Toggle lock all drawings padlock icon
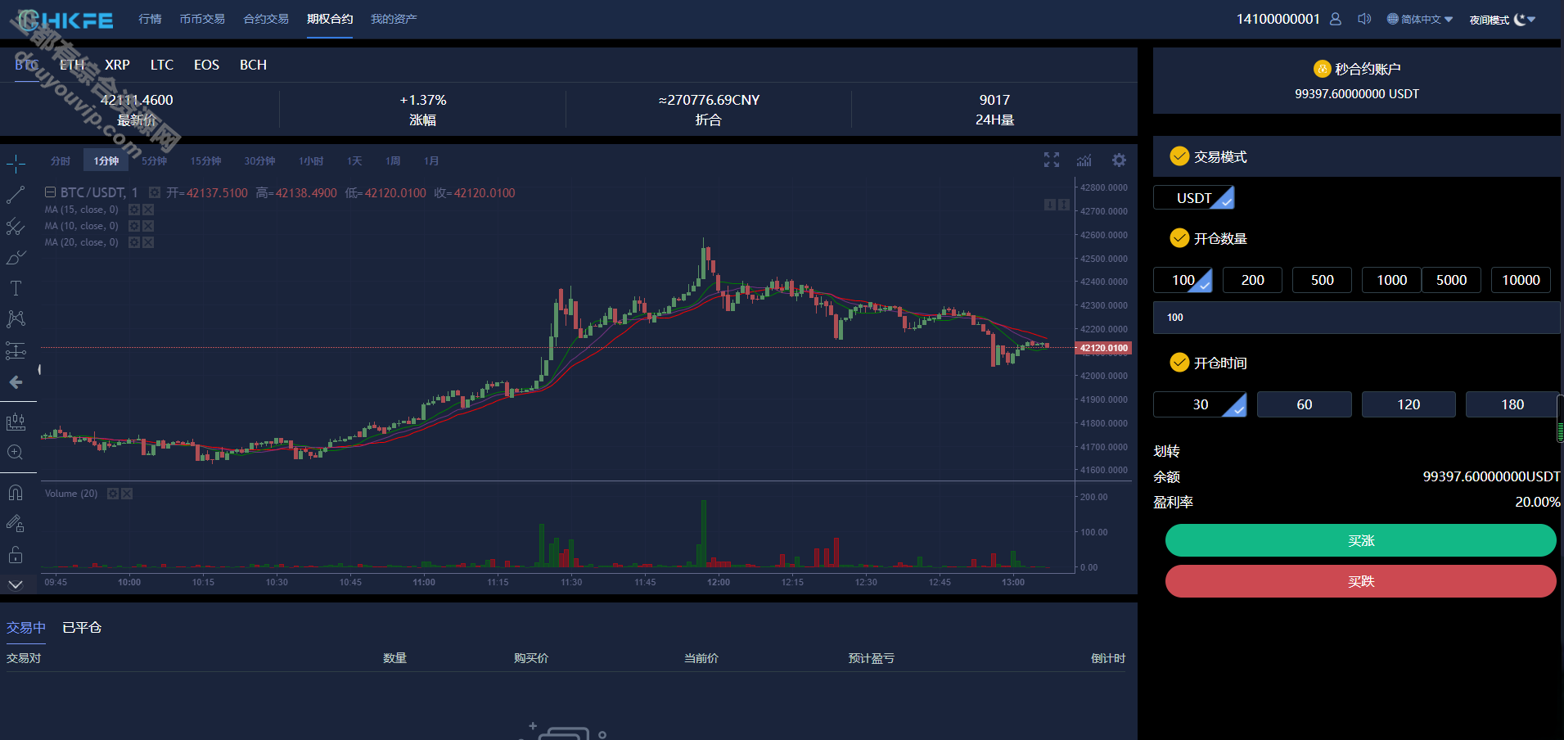Viewport: 1564px width, 740px height. [16, 555]
